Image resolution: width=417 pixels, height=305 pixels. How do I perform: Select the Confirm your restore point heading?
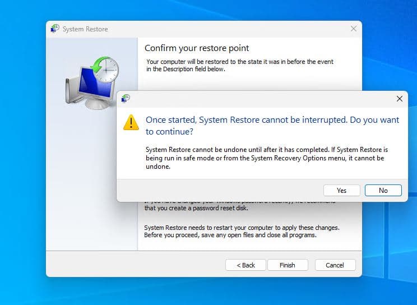197,48
